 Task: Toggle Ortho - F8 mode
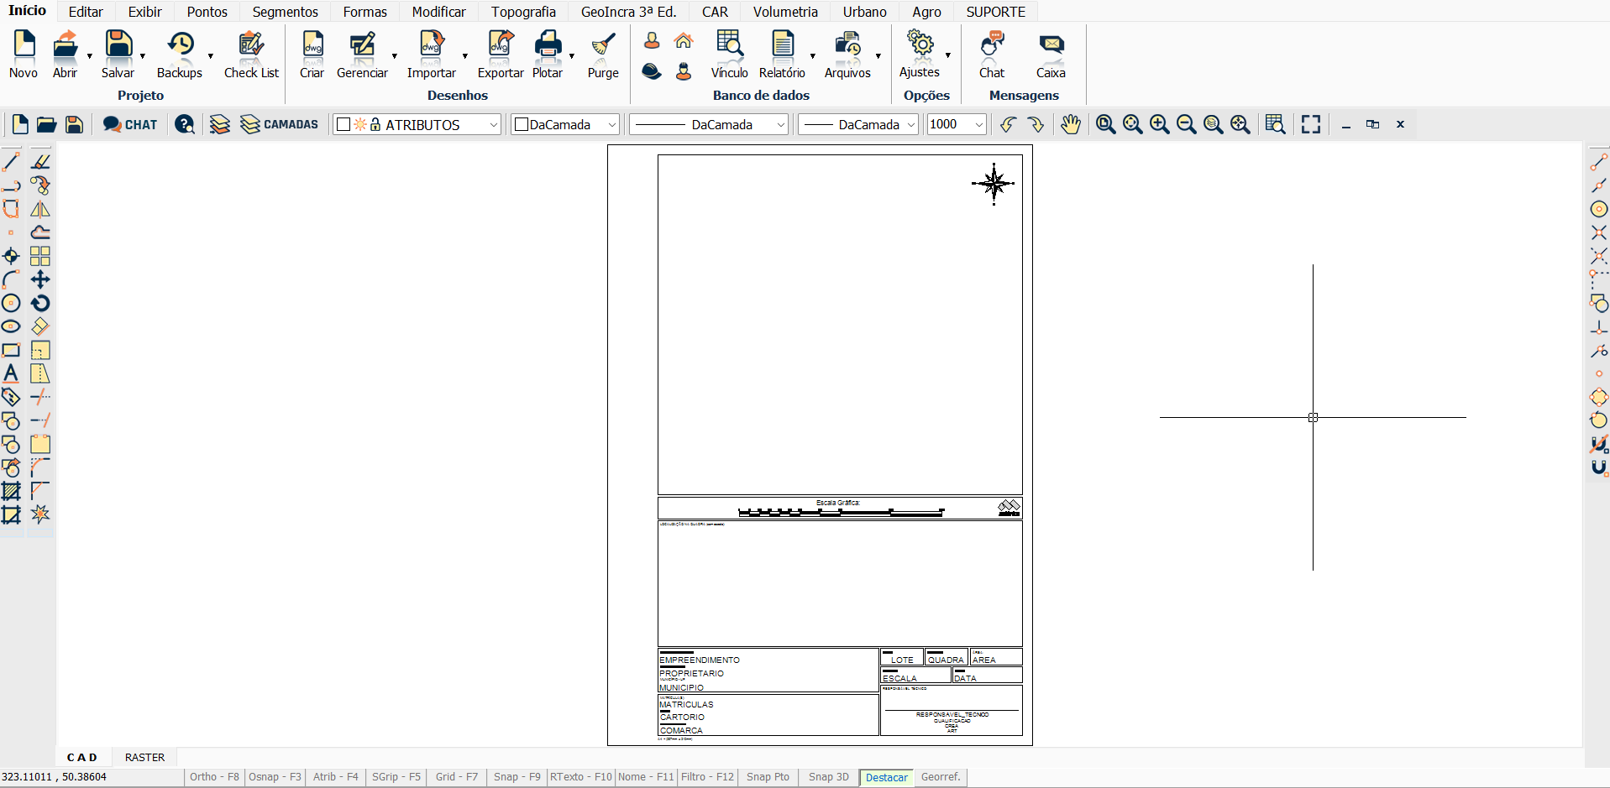(x=214, y=777)
